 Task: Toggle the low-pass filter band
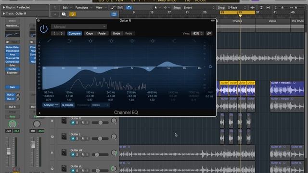pyautogui.click(x=194, y=41)
